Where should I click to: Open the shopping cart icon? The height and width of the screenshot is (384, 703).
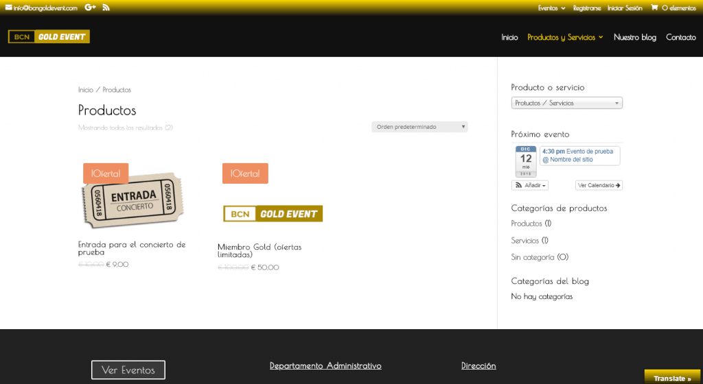pyautogui.click(x=654, y=8)
